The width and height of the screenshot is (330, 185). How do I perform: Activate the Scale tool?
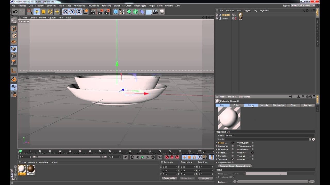click(43, 12)
